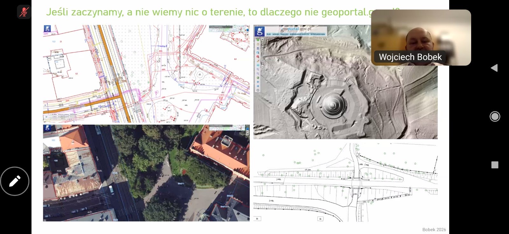The image size is (509, 234).
Task: Tap the muted microphone icon
Action: (24, 12)
